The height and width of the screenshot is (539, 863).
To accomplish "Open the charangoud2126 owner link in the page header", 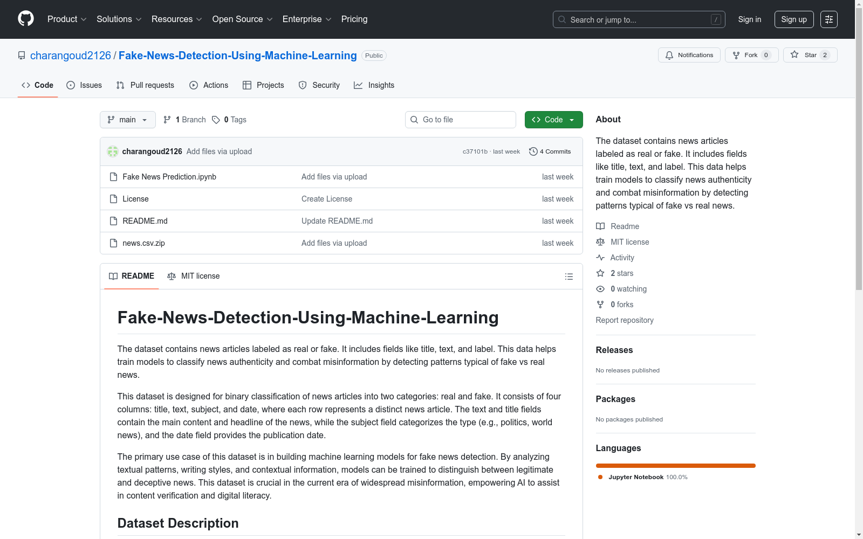I will (71, 56).
